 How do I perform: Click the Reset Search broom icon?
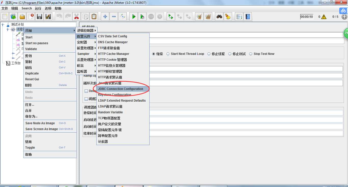click(x=228, y=17)
